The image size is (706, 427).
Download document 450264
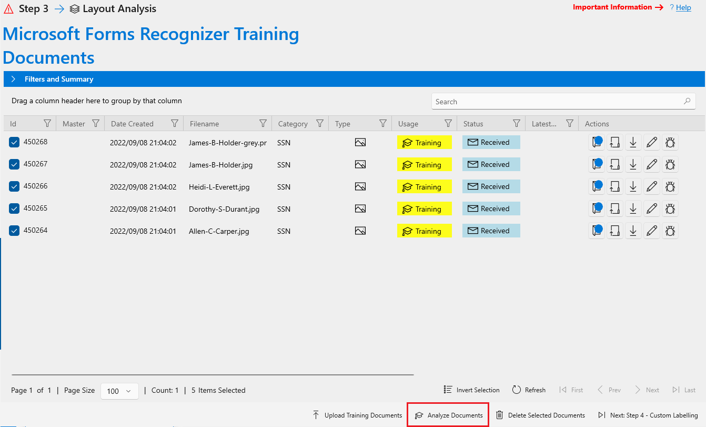pyautogui.click(x=633, y=231)
